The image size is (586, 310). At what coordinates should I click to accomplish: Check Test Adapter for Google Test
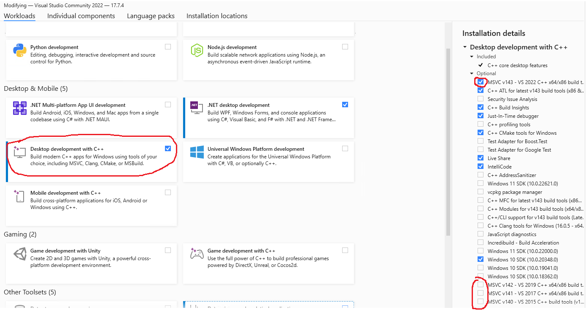pyautogui.click(x=481, y=150)
